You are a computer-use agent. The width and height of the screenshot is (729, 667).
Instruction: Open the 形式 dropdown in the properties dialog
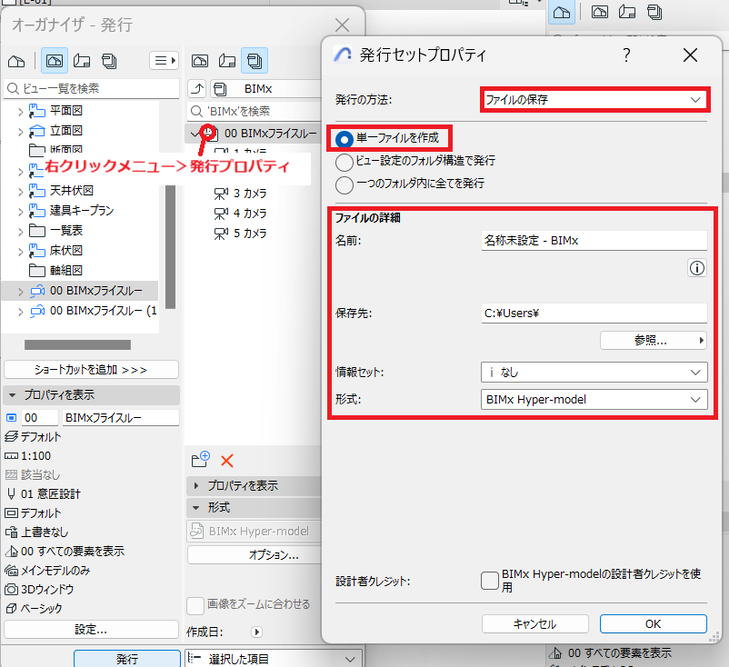pos(594,400)
